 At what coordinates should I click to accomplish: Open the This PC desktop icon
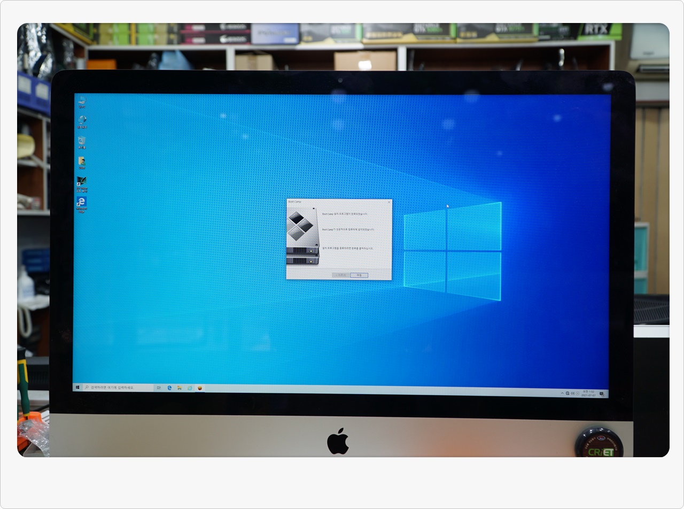pyautogui.click(x=82, y=102)
